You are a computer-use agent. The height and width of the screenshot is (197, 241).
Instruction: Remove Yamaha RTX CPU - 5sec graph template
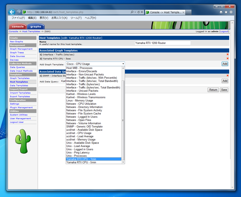(227, 58)
